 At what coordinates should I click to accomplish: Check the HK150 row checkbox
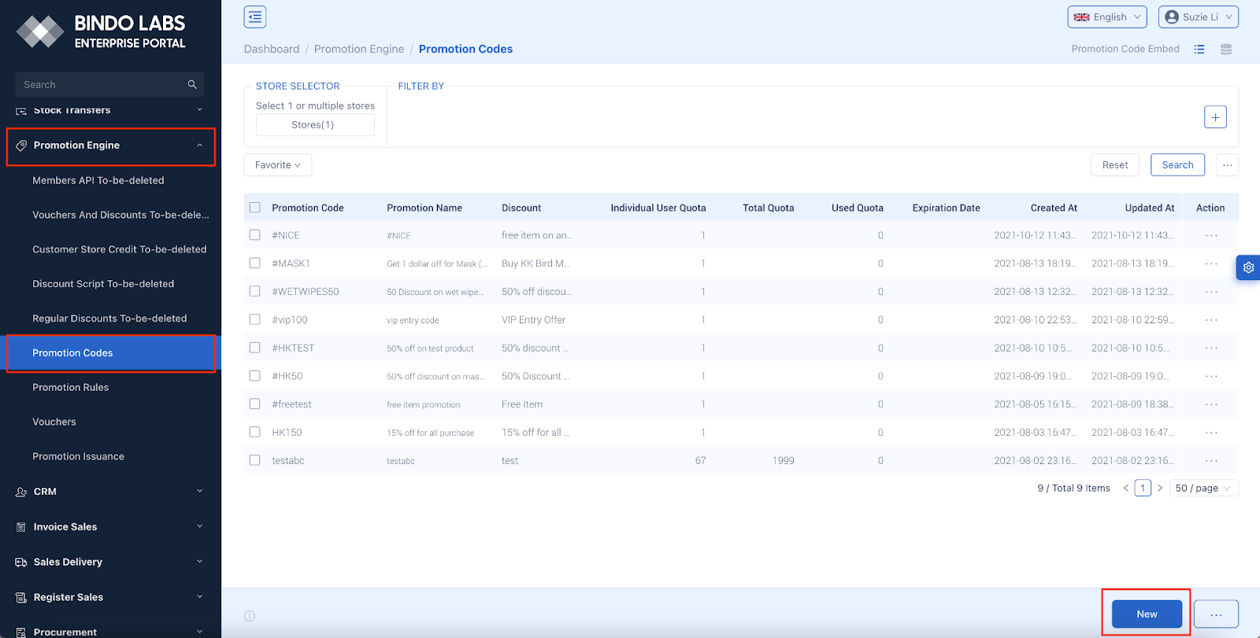tap(254, 432)
